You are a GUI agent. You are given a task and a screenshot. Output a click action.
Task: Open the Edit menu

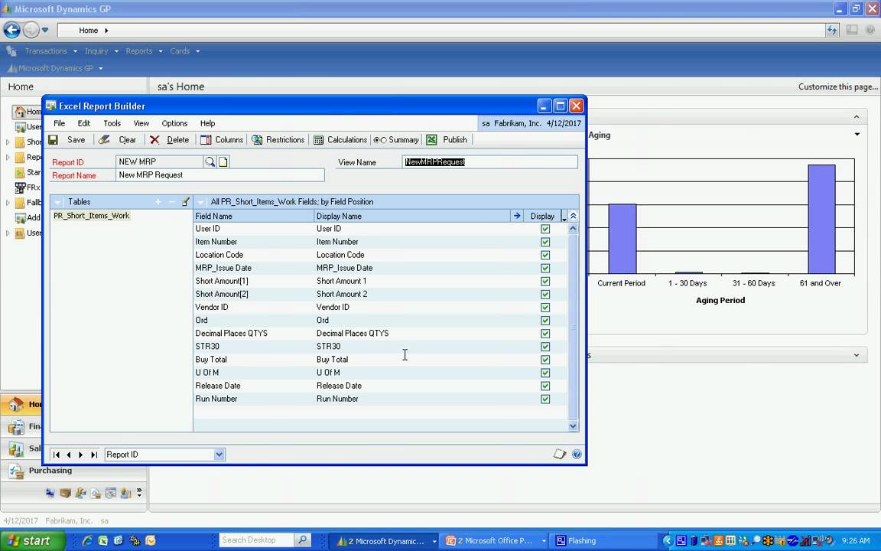click(x=83, y=123)
